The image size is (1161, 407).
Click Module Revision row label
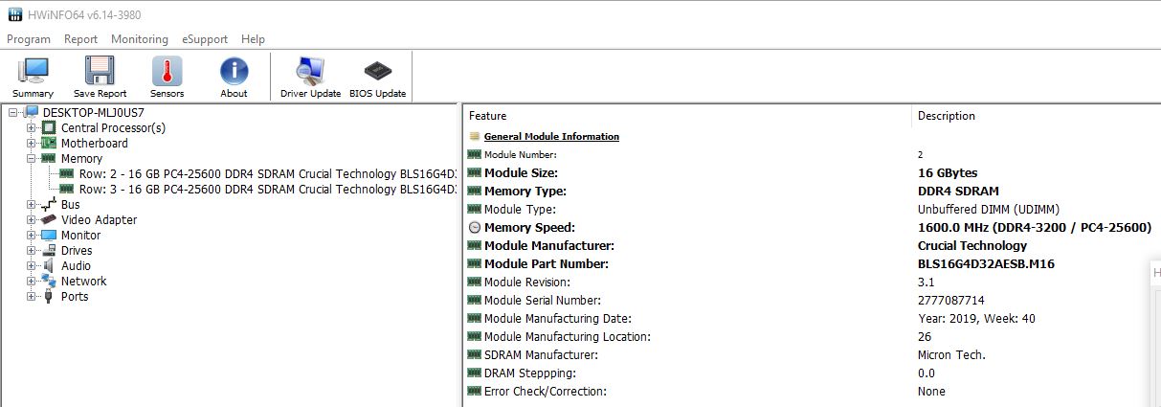click(x=526, y=283)
